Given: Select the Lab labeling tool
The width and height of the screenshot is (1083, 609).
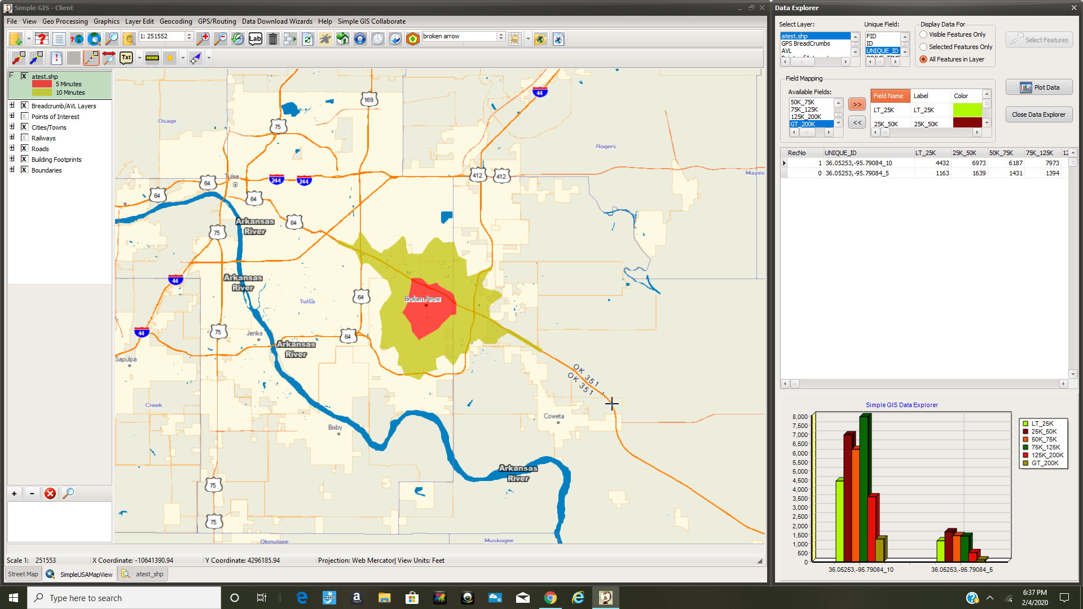Looking at the screenshot, I should [255, 38].
